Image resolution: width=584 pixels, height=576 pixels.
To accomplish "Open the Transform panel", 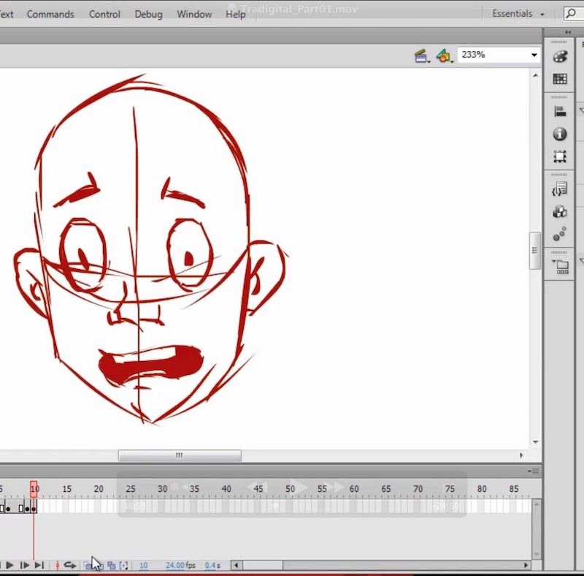I will click(x=559, y=156).
